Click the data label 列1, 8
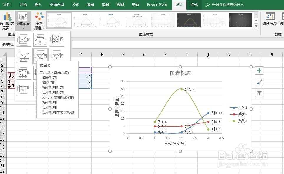 tap(162, 122)
